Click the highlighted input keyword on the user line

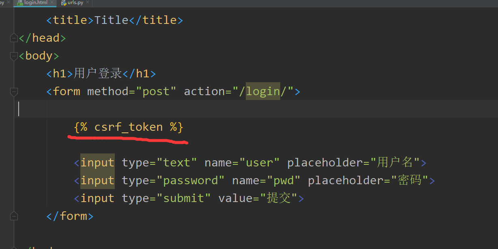click(97, 163)
